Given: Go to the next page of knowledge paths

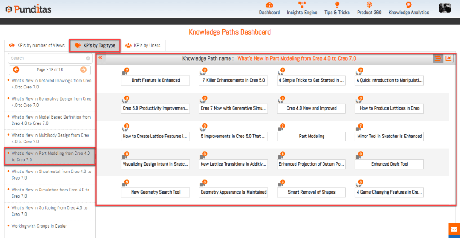Looking at the screenshot, I should click(x=83, y=70).
